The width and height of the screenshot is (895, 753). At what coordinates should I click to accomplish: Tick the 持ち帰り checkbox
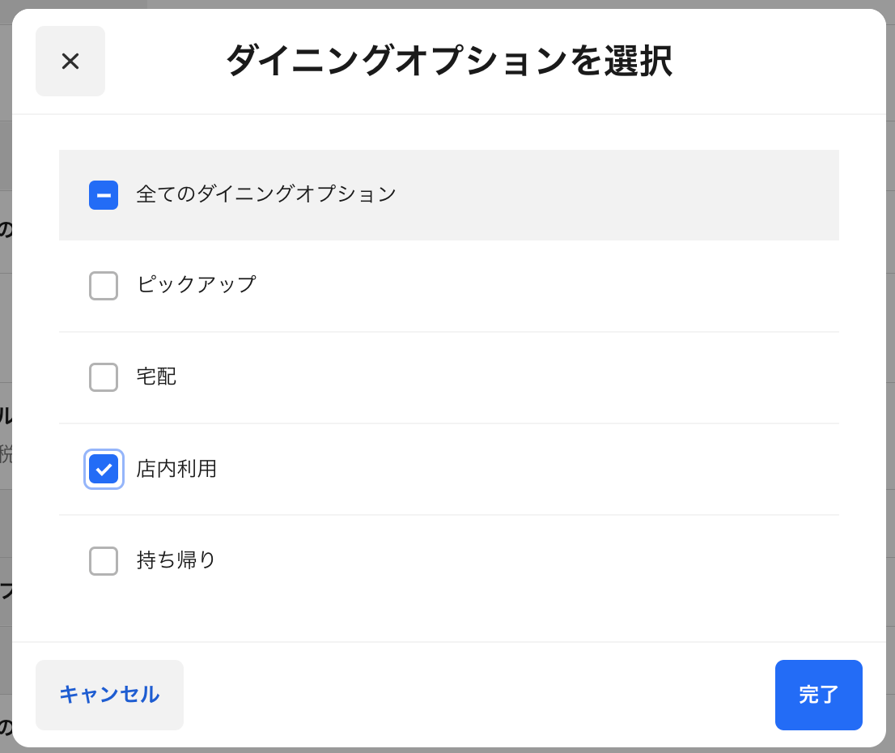click(104, 560)
